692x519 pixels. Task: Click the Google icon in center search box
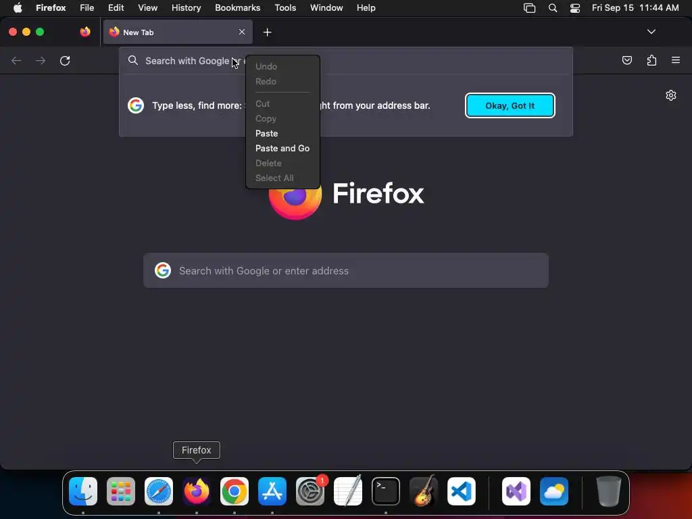163,270
